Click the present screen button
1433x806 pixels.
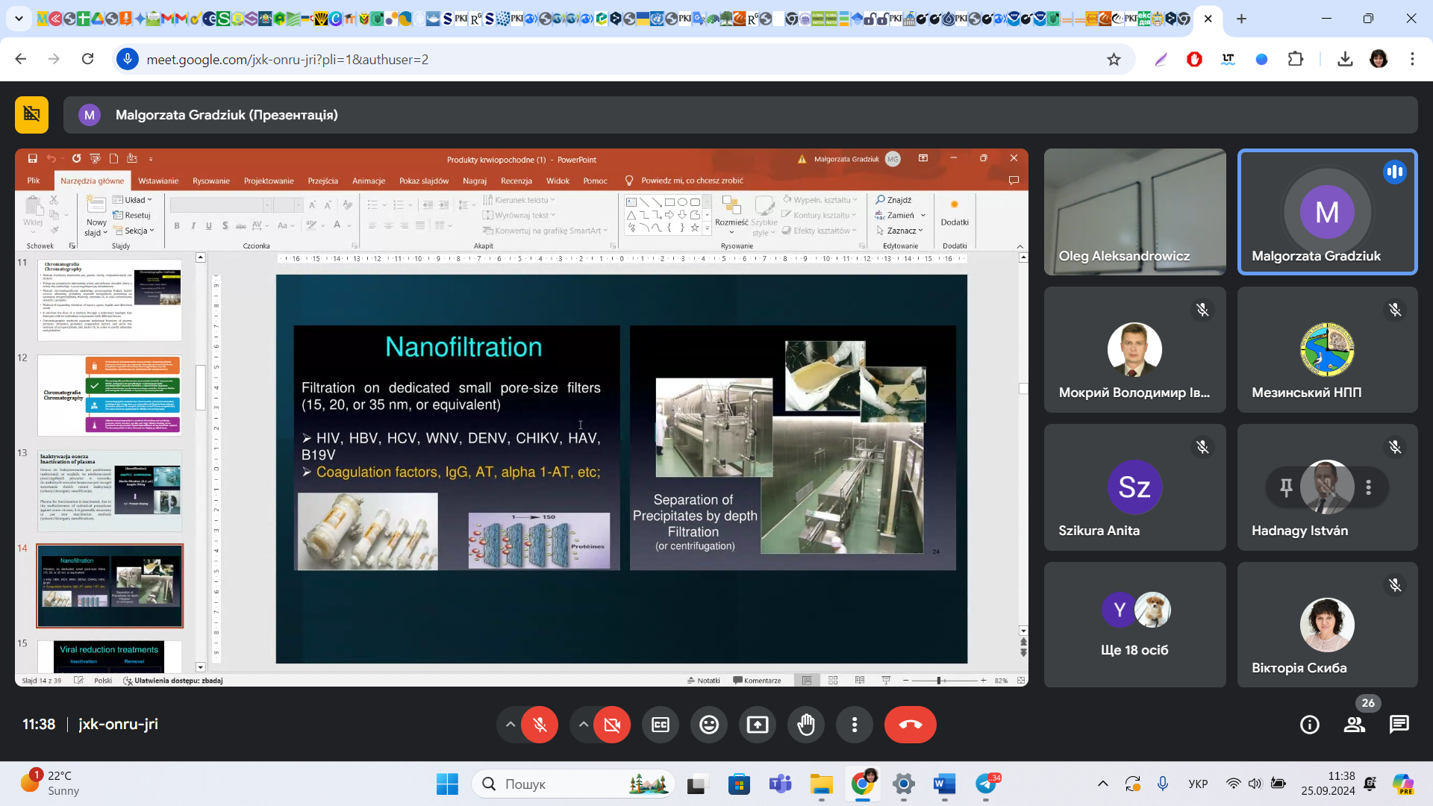point(757,725)
